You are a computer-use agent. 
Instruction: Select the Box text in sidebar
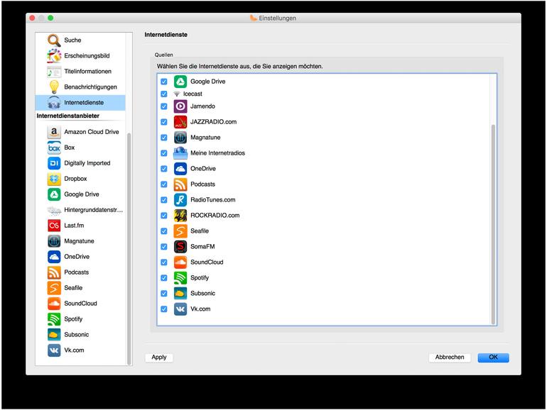coord(70,148)
